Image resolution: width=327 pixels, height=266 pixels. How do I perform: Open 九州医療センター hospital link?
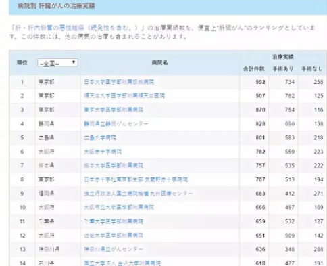pyautogui.click(x=139, y=194)
